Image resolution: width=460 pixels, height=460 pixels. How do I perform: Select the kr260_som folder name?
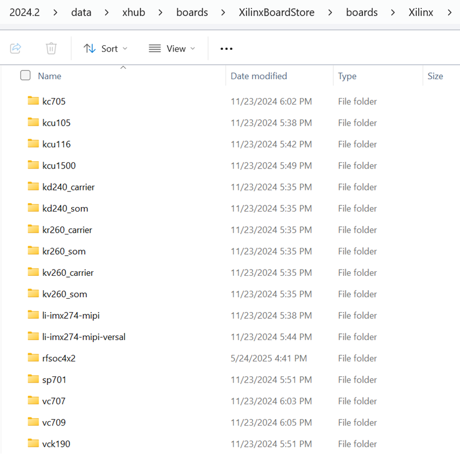64,251
